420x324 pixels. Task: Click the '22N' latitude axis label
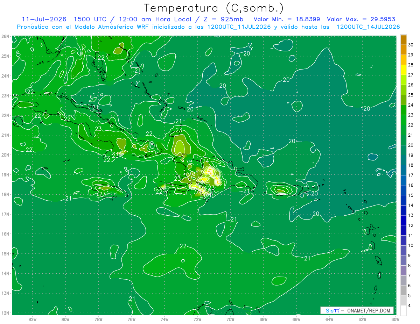point(5,115)
